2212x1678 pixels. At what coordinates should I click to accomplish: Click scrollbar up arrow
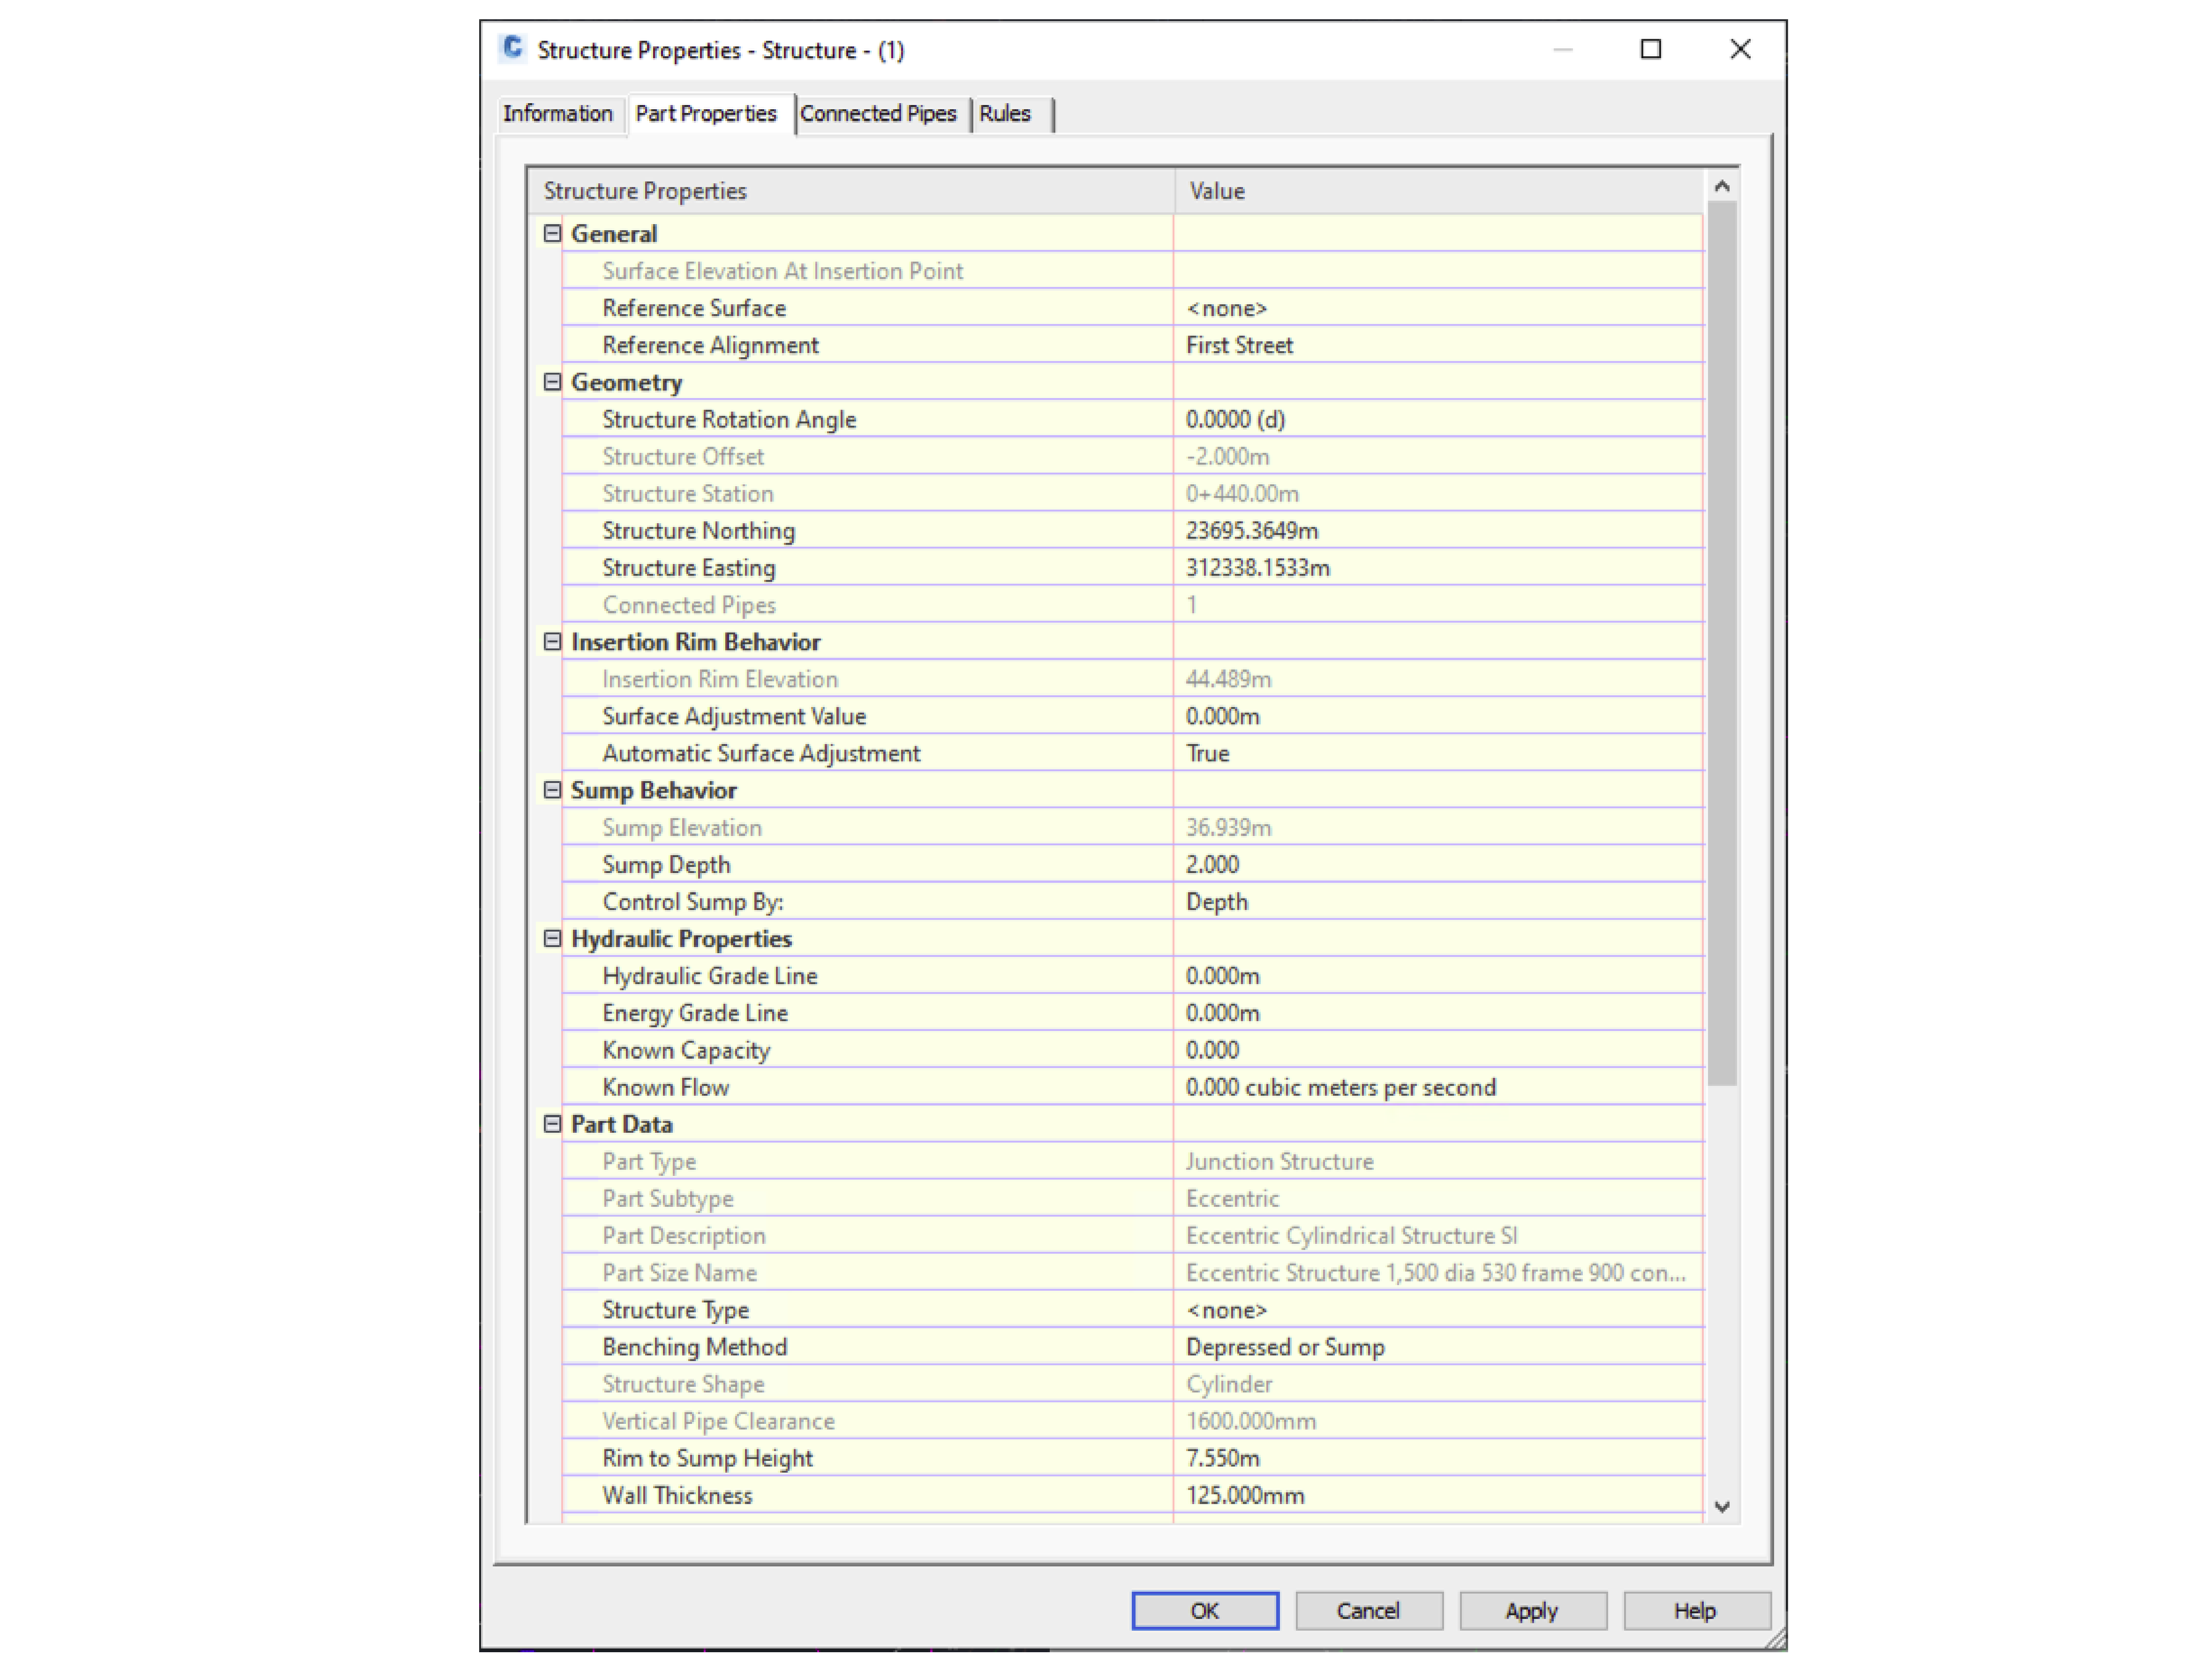click(x=1721, y=187)
